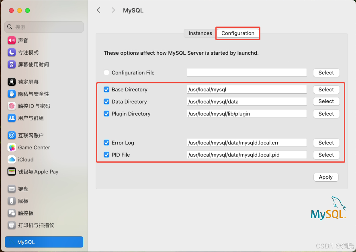
Task: Focus the Data Directory path field
Action: 247,102
